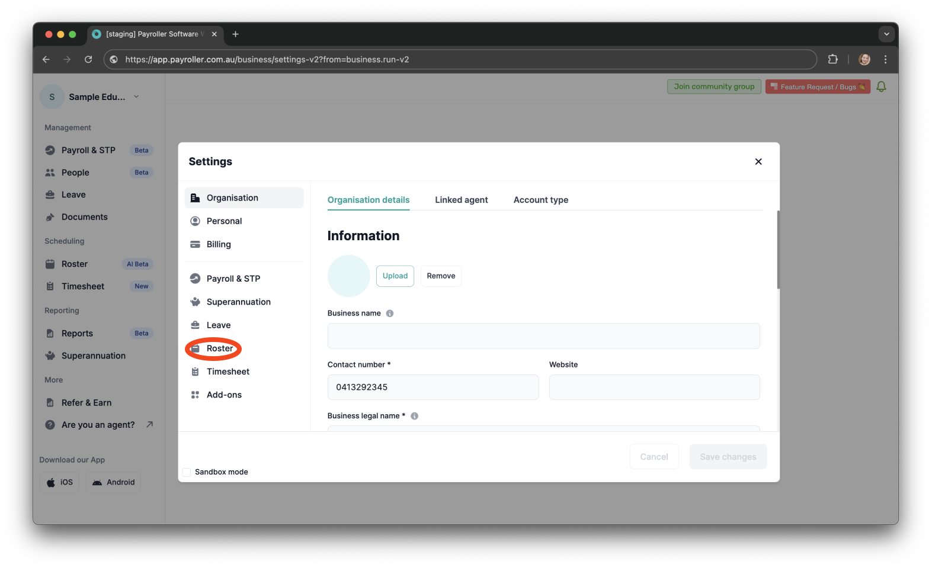The image size is (932, 568).
Task: Click the Website input field
Action: click(655, 388)
